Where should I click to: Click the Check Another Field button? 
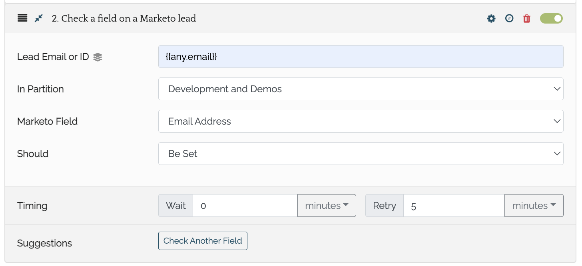(x=203, y=241)
